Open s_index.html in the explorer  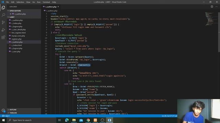click(x=16, y=45)
